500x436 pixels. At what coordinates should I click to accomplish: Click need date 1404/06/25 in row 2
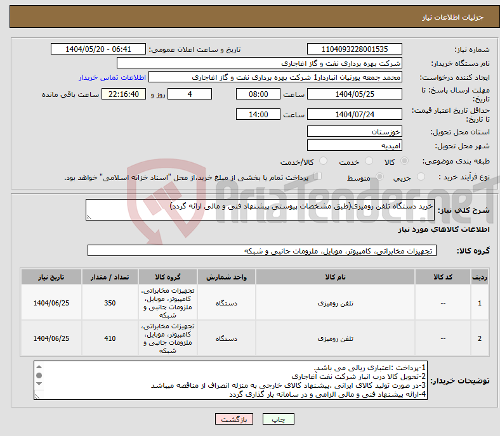[x=51, y=338]
